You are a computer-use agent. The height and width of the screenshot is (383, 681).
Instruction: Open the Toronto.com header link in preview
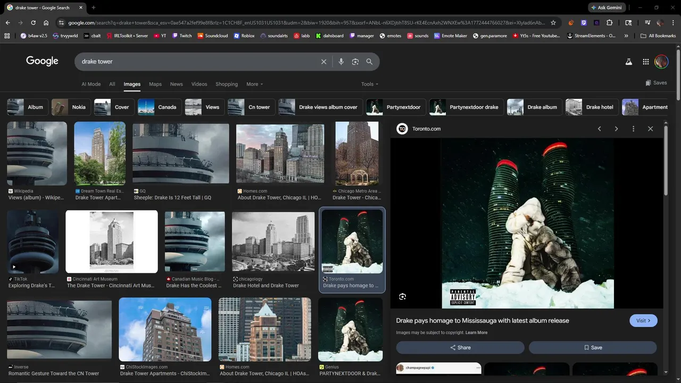pyautogui.click(x=419, y=129)
